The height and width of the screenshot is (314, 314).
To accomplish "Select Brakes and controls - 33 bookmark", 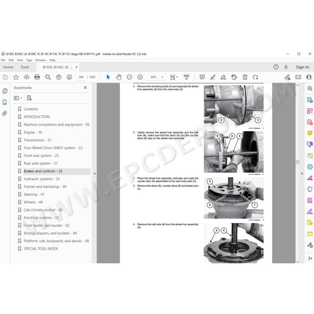I will (43, 171).
